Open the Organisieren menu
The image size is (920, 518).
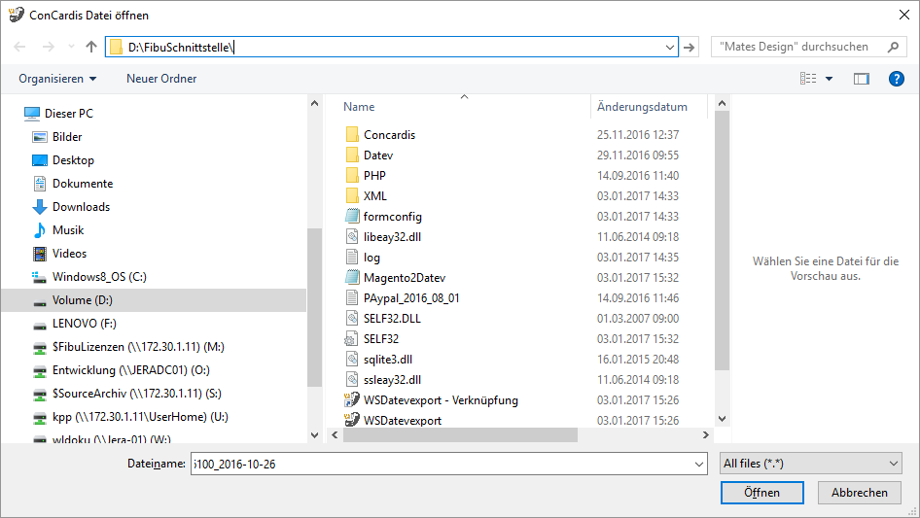pos(57,79)
